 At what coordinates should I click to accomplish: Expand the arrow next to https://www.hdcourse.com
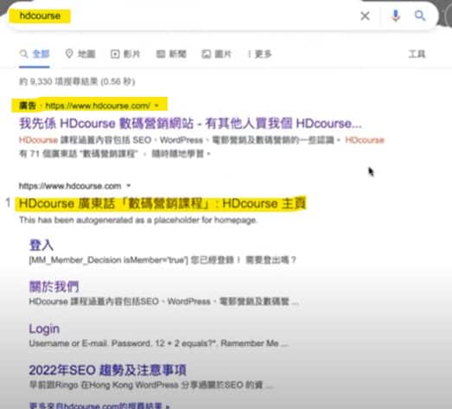click(x=129, y=186)
